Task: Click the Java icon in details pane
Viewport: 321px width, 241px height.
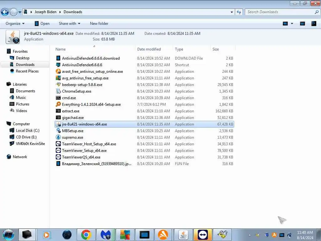Action: [13, 37]
